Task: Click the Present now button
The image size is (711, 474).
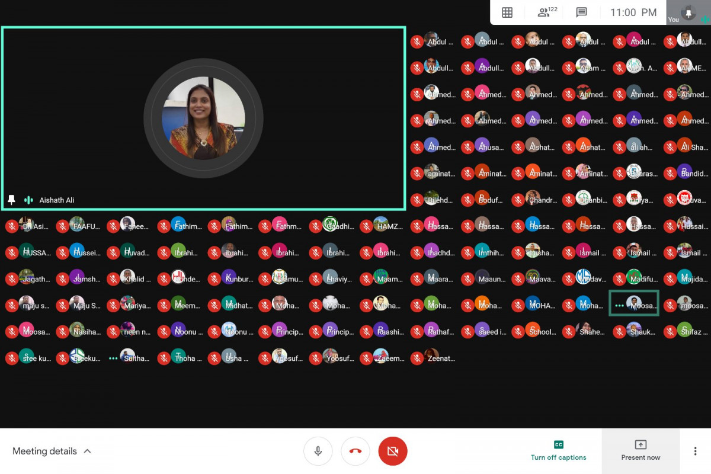Action: click(640, 451)
